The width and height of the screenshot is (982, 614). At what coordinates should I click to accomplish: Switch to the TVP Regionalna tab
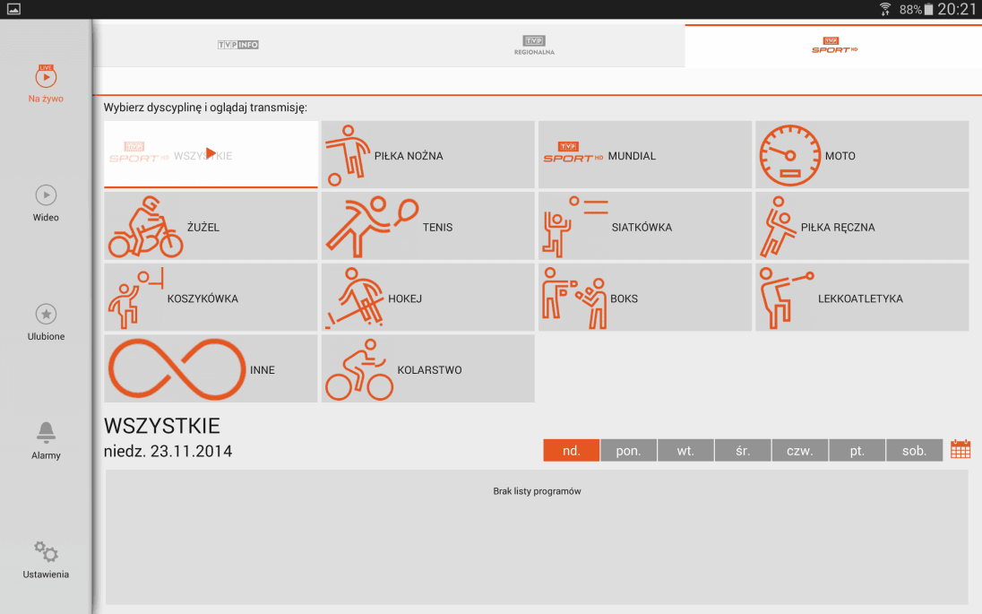tap(535, 46)
